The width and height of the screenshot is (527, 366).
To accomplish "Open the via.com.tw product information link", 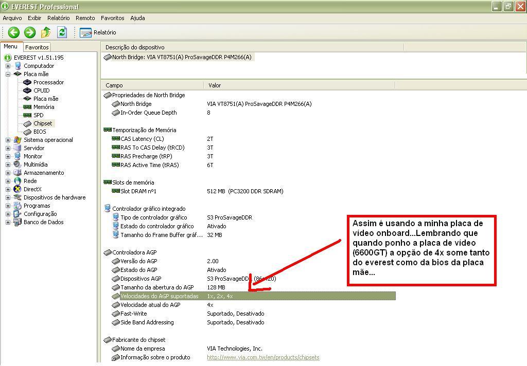I will pos(263,357).
